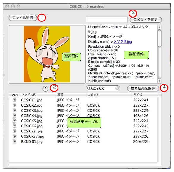Click the 198x126 size cell
Image resolution: width=174 pixels, height=172 pixels.
click(141, 116)
